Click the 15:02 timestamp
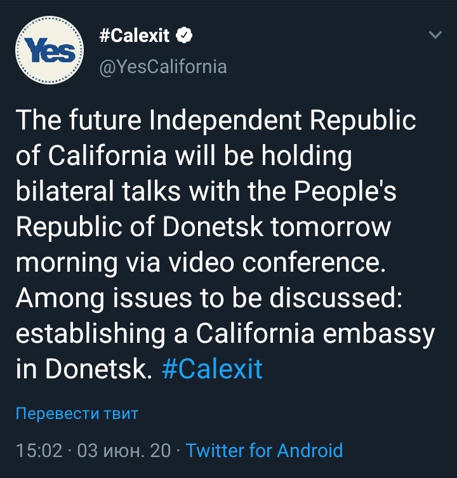 (39, 451)
